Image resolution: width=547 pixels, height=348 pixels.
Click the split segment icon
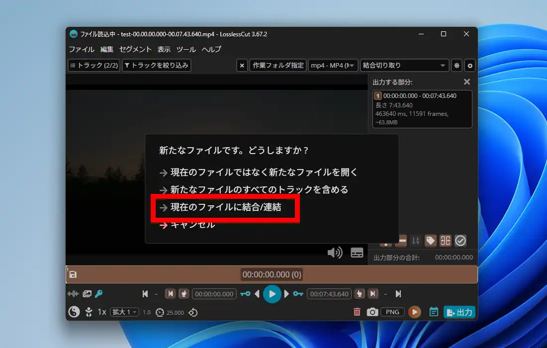click(x=446, y=241)
